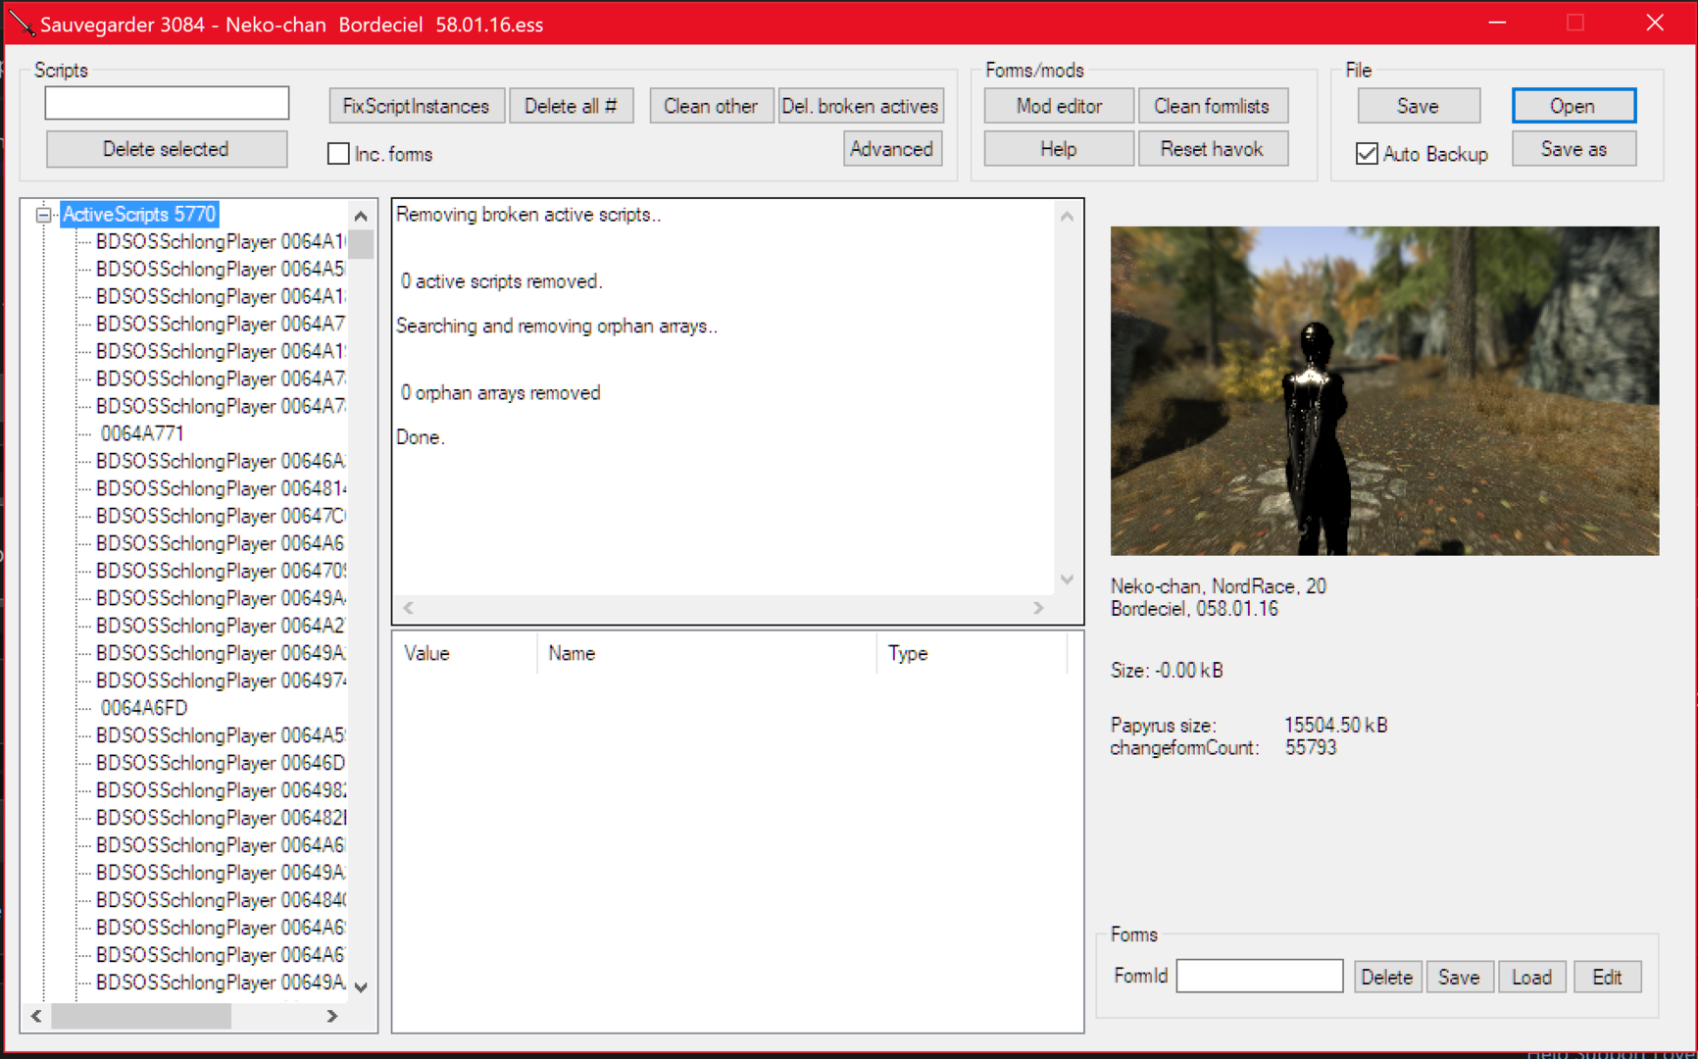This screenshot has height=1059, width=1698.
Task: Click the Clean formlists button
Action: [x=1213, y=106]
